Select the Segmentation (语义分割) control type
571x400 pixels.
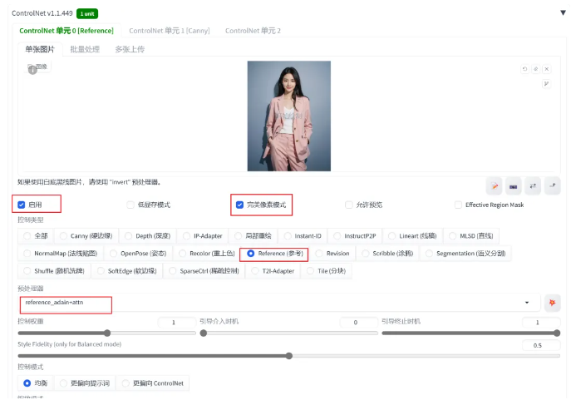click(465, 254)
